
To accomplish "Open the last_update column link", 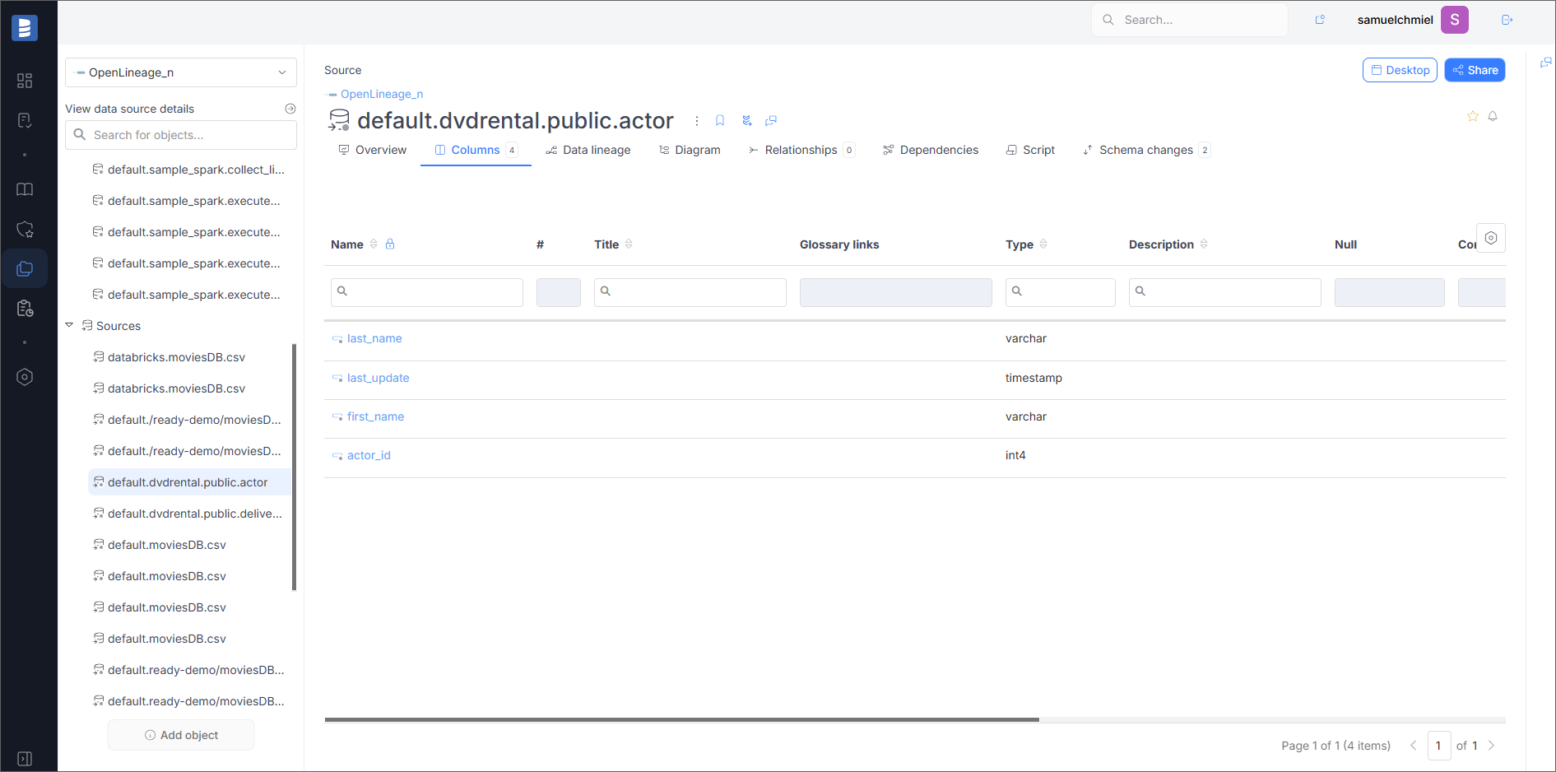I will [x=378, y=378].
